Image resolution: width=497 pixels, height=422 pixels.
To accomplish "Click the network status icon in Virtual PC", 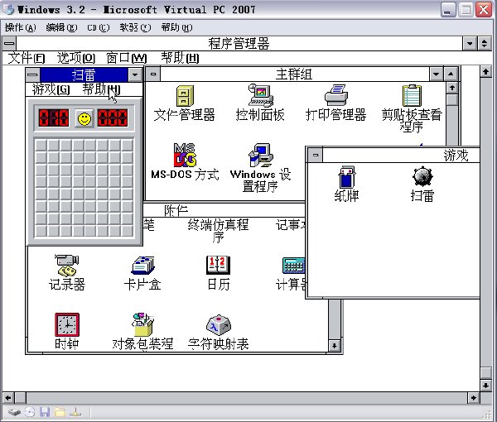I will coord(75,412).
